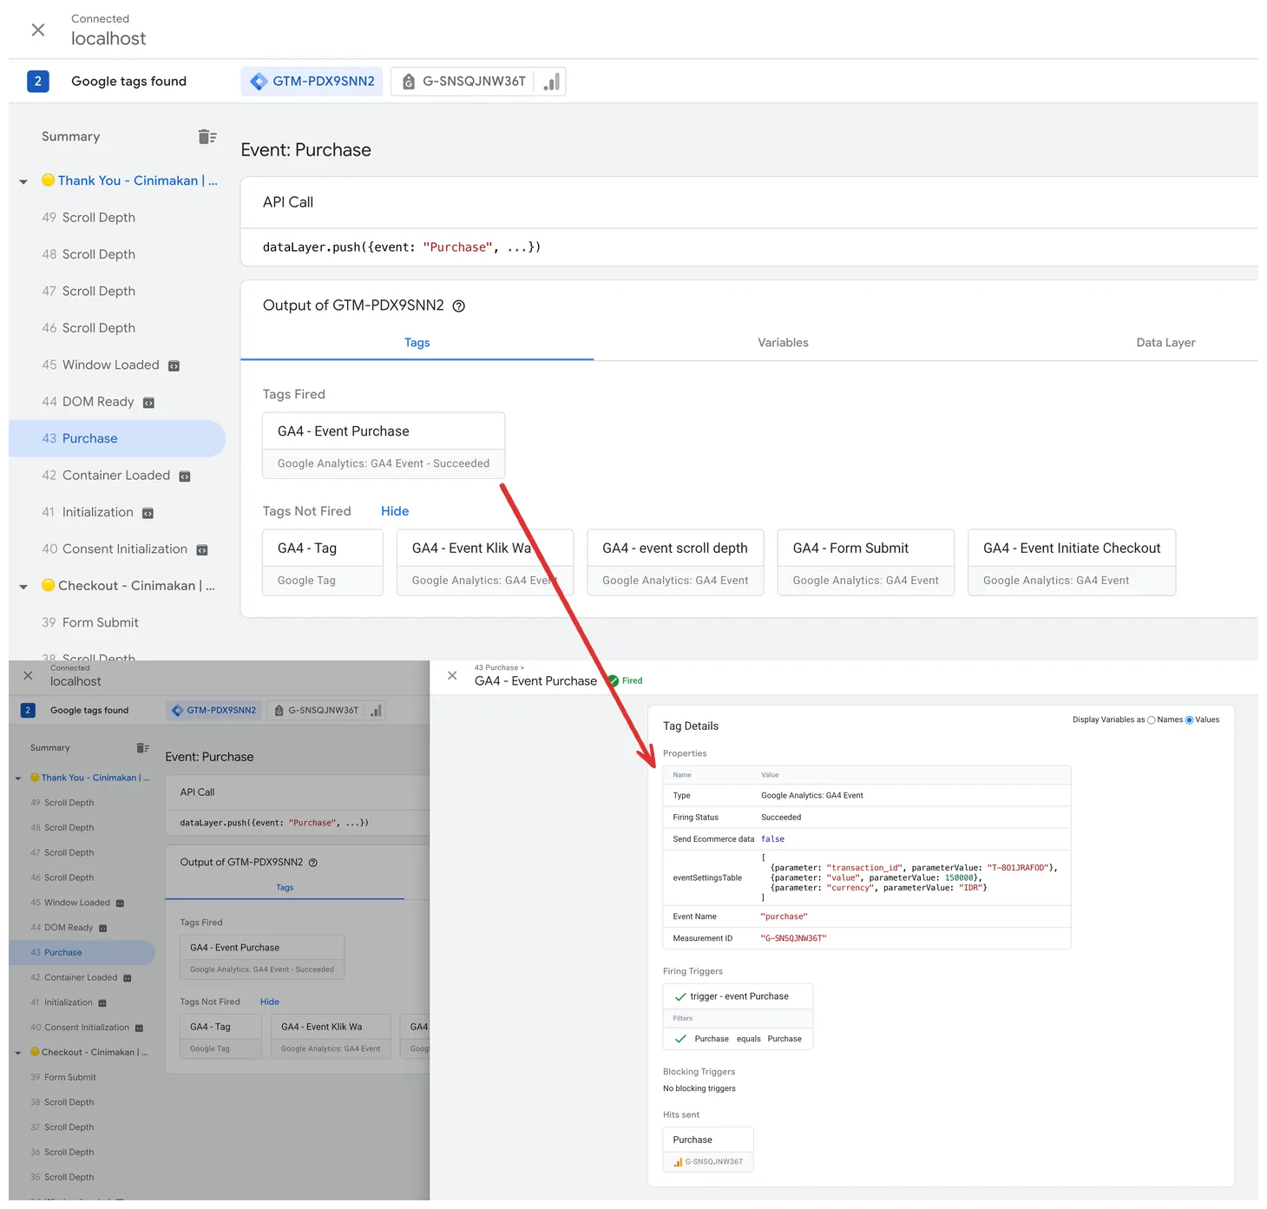This screenshot has width=1267, height=1209.
Task: Select event 40 Consent Initialization in the upper view
Action: click(115, 549)
